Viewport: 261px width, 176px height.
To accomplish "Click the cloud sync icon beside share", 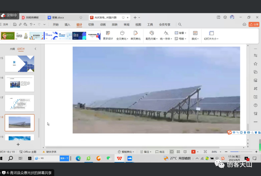I will click(244, 24).
